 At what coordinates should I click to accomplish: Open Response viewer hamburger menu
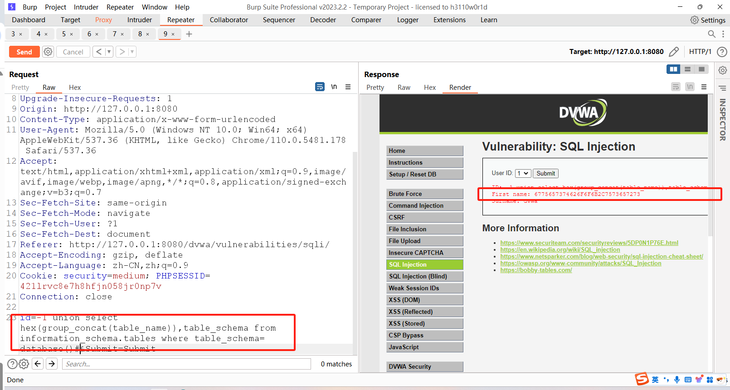(704, 87)
